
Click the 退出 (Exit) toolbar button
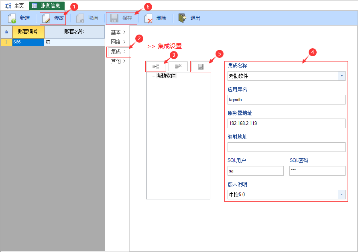[189, 18]
